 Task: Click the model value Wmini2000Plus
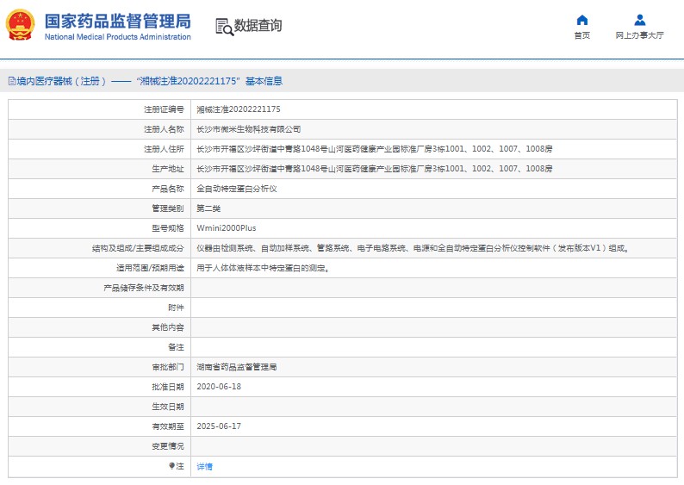coord(227,228)
